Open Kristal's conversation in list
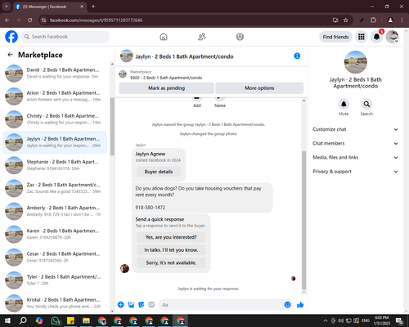 (x=55, y=303)
